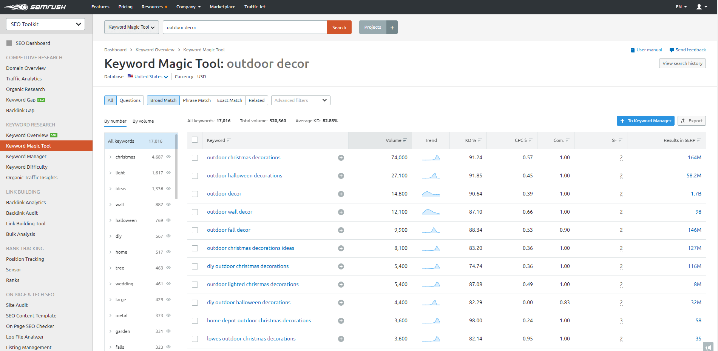Click the Projects plus icon

pyautogui.click(x=392, y=27)
